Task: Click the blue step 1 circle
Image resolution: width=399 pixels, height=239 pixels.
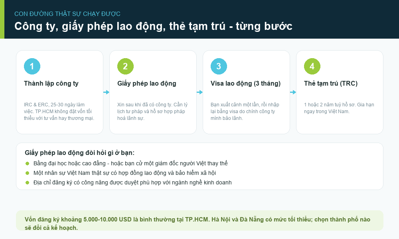Action: (x=32, y=66)
